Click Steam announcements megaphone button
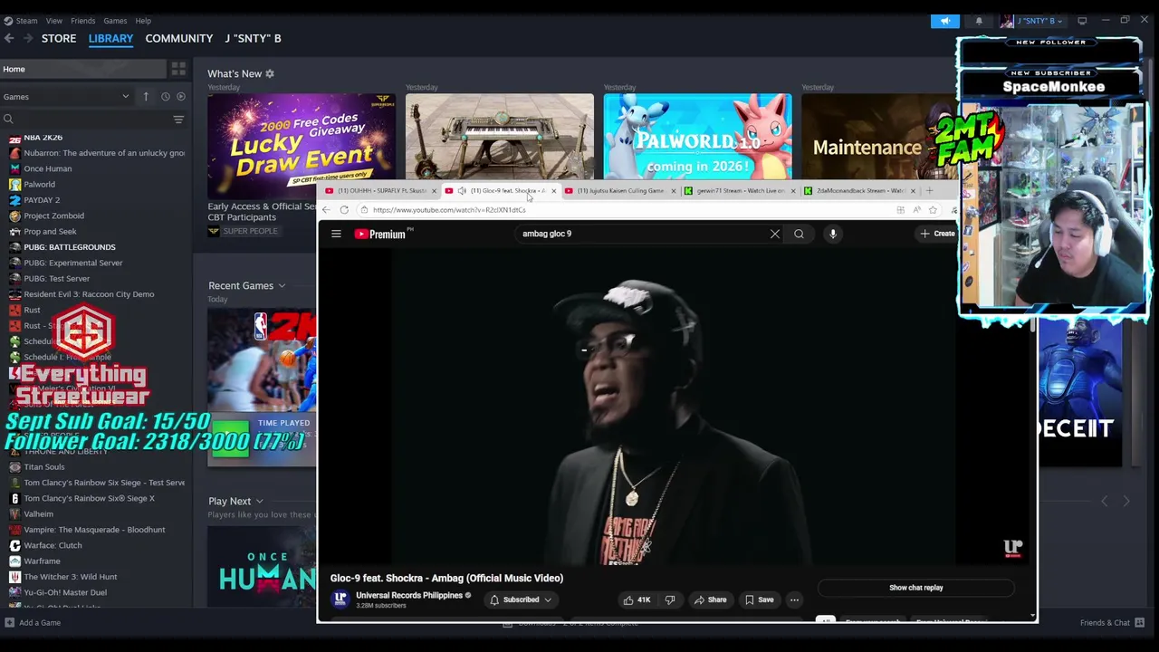1159x652 pixels. 944,20
